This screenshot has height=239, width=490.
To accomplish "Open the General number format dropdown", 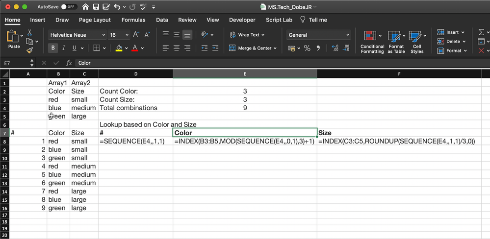I will pos(348,35).
